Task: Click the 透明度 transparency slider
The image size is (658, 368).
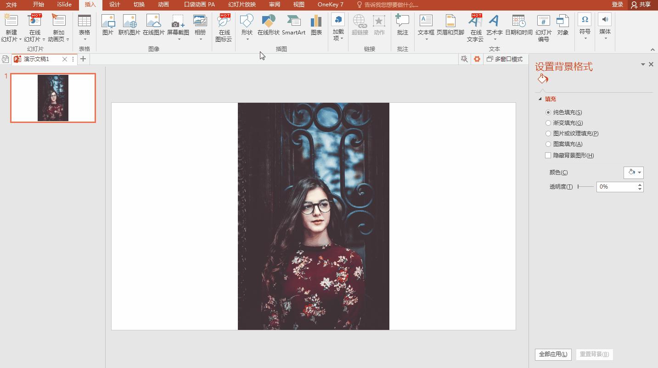Action: [x=585, y=187]
